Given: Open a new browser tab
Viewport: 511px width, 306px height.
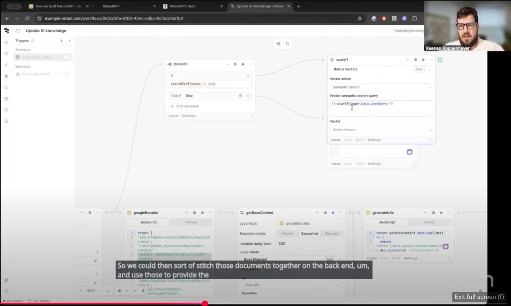Looking at the screenshot, I should click(299, 6).
